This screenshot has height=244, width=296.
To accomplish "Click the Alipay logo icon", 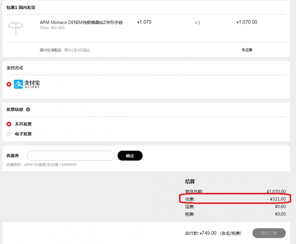I will click(27, 84).
